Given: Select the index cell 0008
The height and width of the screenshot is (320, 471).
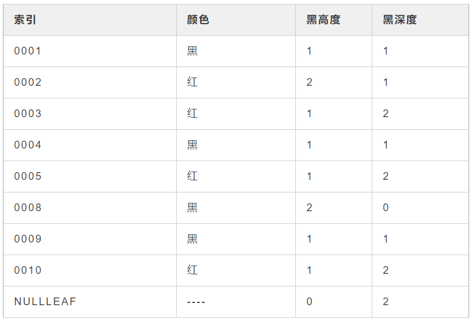Looking at the screenshot, I should coord(28,208).
